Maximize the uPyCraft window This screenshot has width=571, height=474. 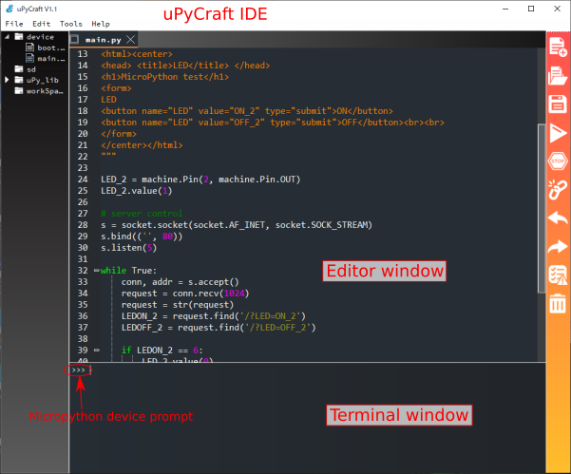pyautogui.click(x=531, y=9)
